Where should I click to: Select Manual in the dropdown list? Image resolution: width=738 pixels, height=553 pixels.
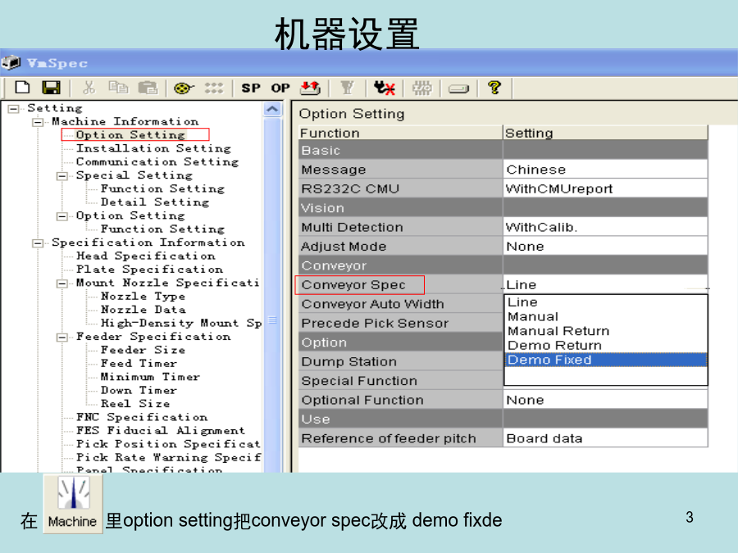605,317
